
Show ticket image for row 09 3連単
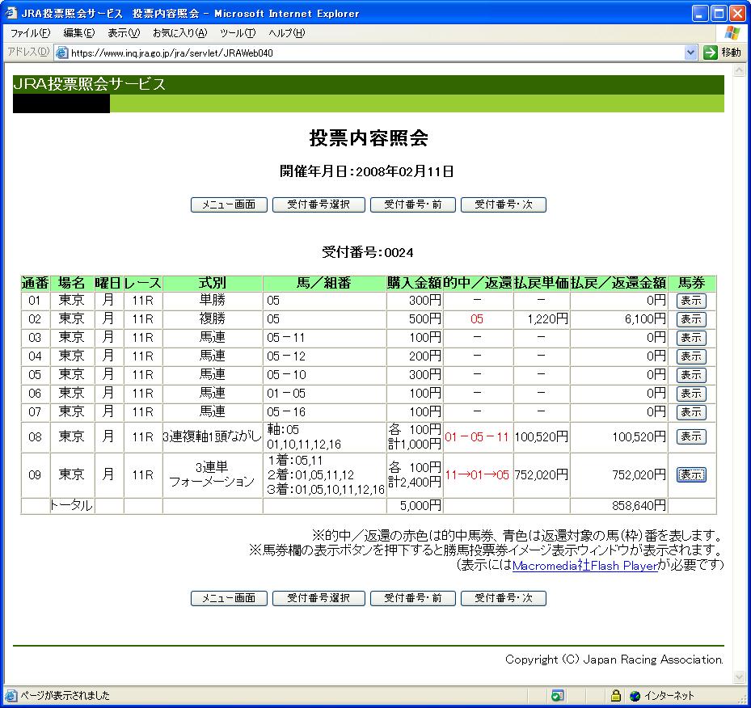coord(690,474)
